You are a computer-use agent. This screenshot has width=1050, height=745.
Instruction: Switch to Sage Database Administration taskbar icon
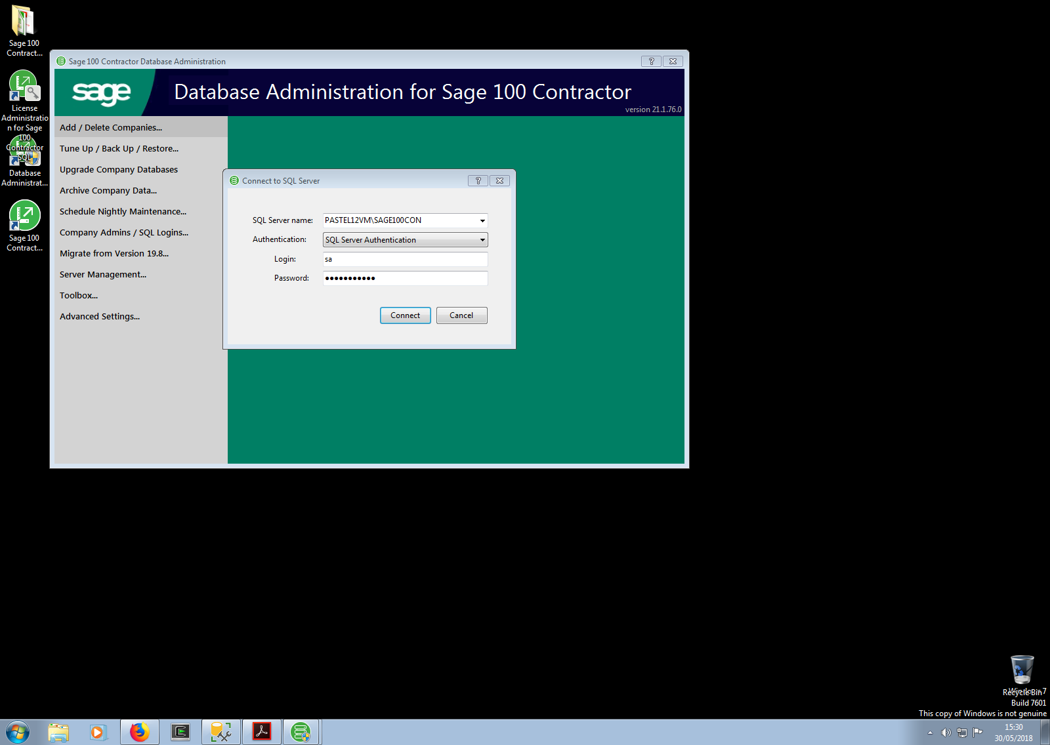point(301,732)
